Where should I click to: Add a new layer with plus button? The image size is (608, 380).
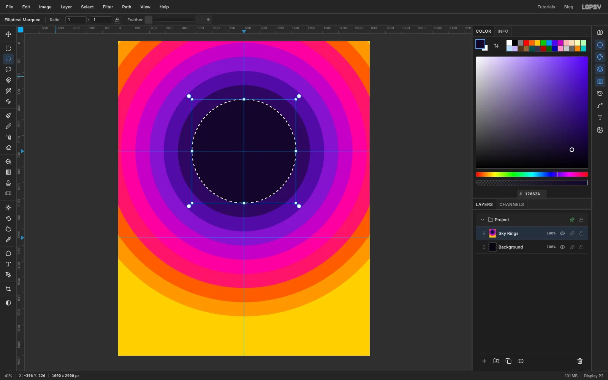pos(484,361)
